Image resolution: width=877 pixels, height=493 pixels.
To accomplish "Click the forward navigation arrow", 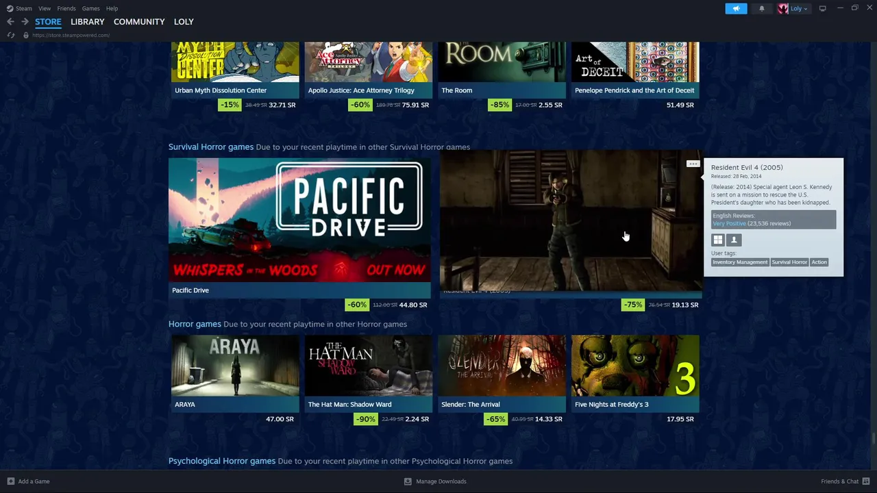I will coord(25,22).
